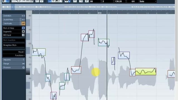Select the yellow-green highlighted pitch segment
This screenshot has height=100, width=178.
146,72
